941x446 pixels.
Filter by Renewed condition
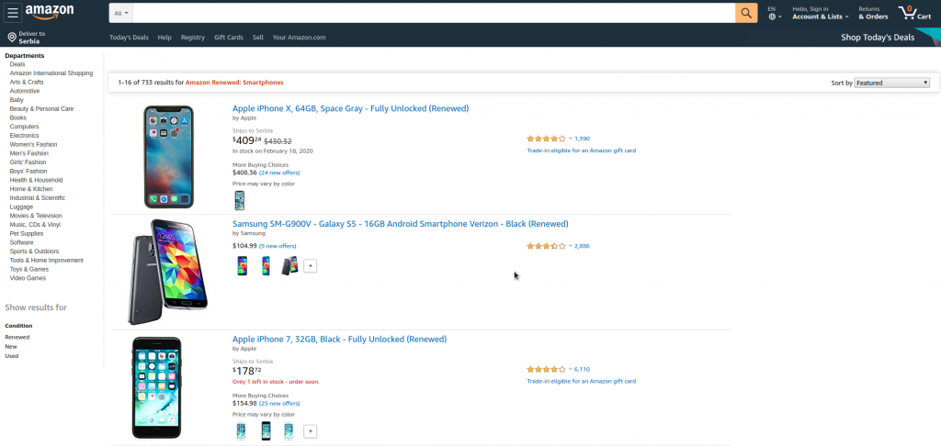(x=17, y=337)
